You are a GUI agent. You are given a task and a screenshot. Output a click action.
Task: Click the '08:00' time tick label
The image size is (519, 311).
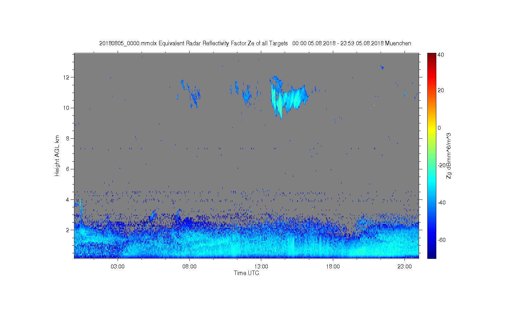[x=190, y=267]
